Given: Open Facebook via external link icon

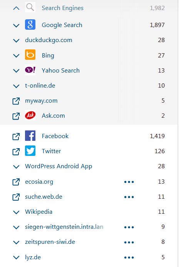Looking at the screenshot, I should [16, 136].
